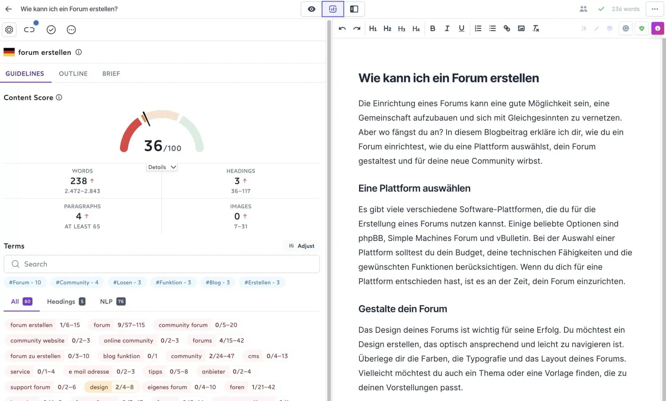Switch to split sidebar layout icon
The image size is (666, 401).
tap(354, 9)
